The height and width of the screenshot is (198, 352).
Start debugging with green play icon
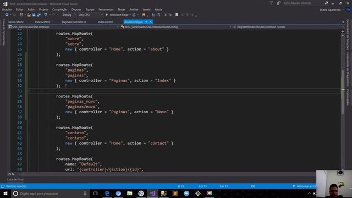tap(107, 15)
